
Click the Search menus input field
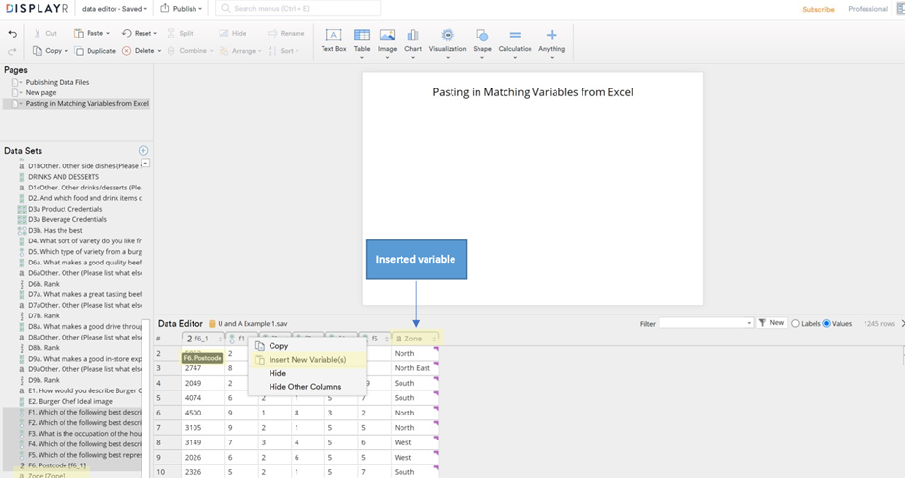(298, 9)
